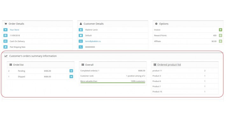
Task: Click the Default customer group text
Action: coord(88,35)
